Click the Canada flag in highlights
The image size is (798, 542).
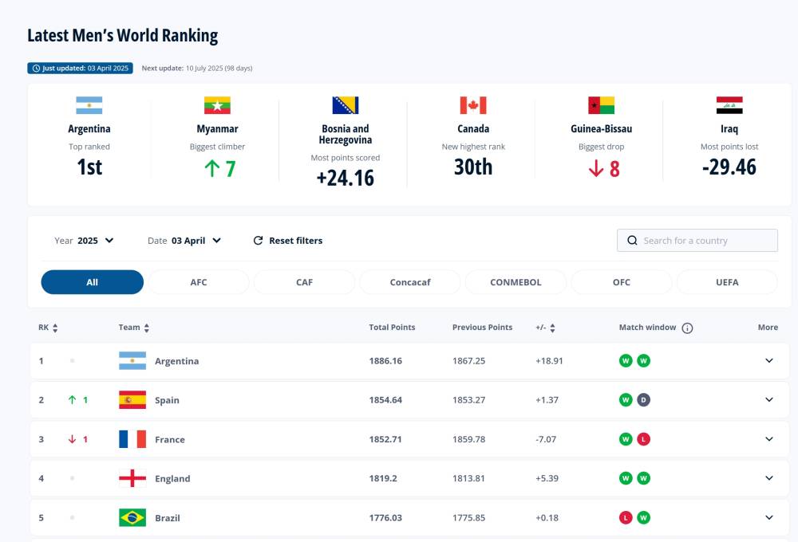[x=473, y=105]
